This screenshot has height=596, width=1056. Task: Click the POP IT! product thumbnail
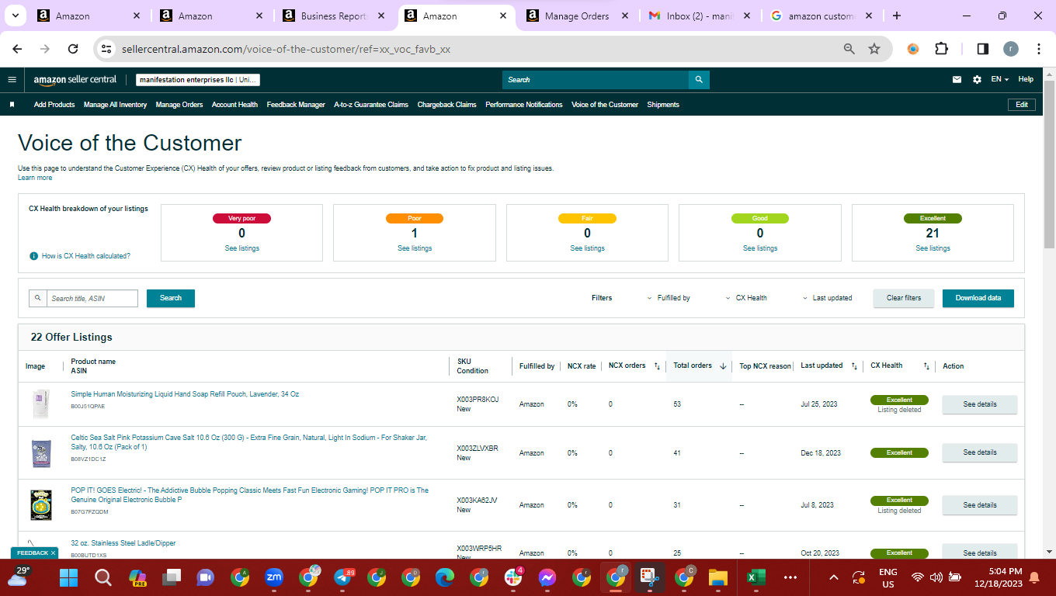[40, 504]
